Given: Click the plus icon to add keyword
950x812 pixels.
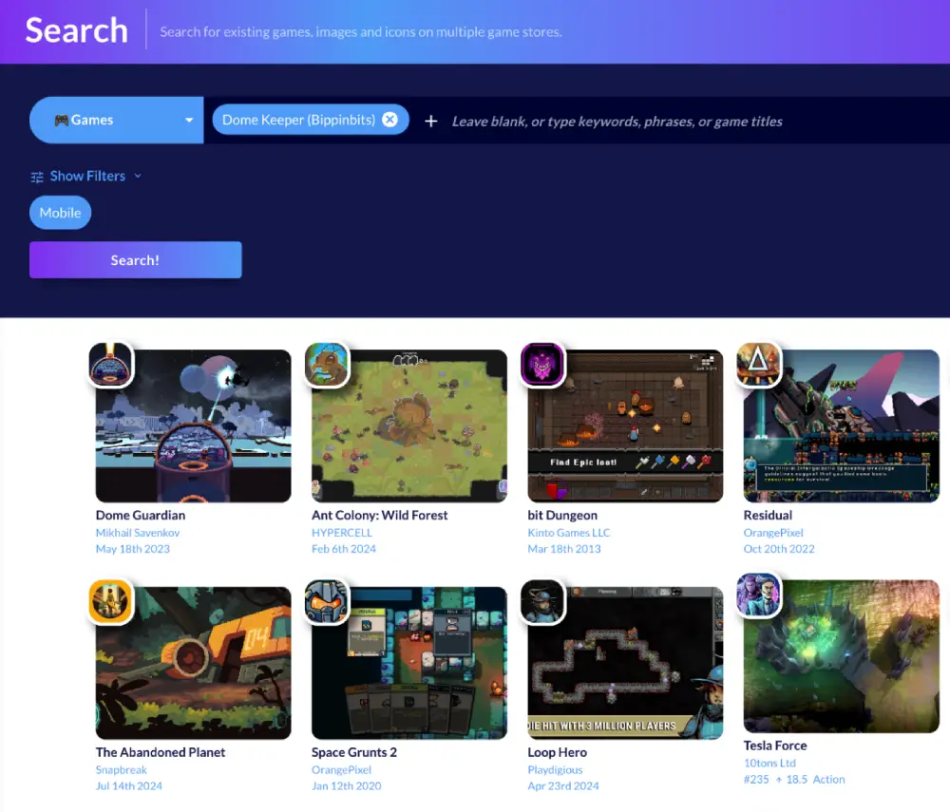Looking at the screenshot, I should (430, 121).
